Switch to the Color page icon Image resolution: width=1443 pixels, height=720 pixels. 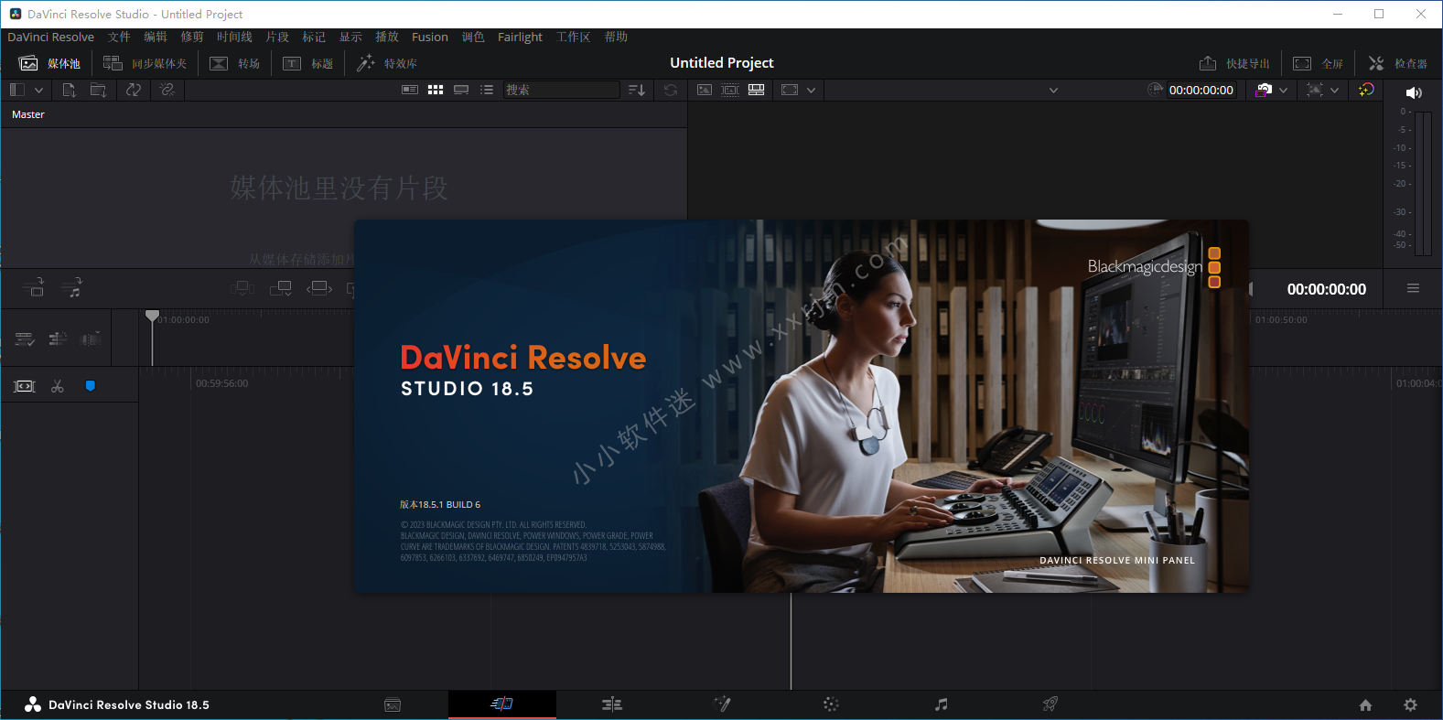click(x=831, y=704)
